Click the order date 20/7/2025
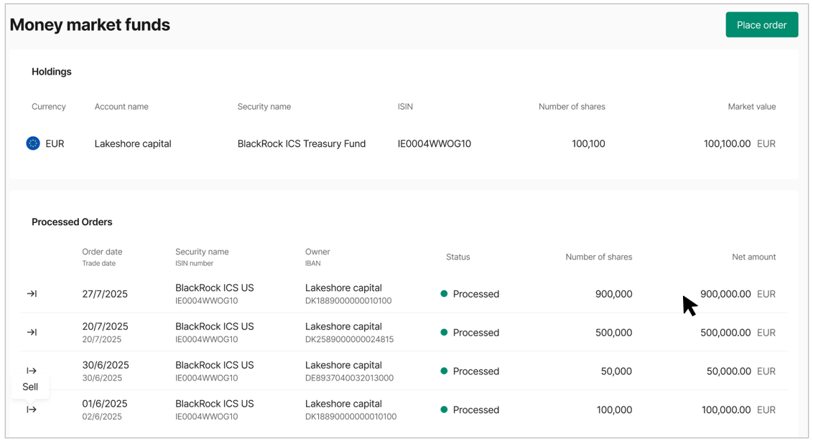Viewport: 813px width, 441px height. (x=105, y=326)
